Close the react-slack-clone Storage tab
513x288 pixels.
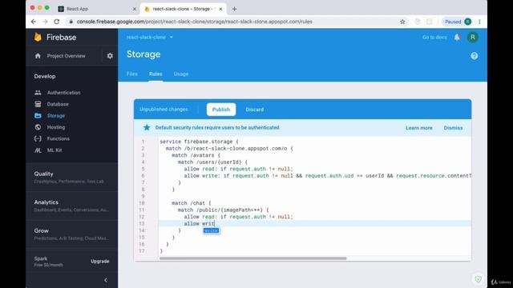point(220,9)
